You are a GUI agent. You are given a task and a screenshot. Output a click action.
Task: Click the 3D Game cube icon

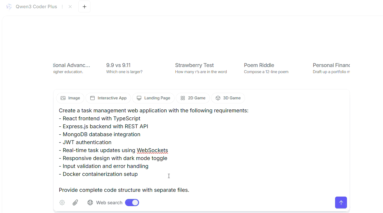pyautogui.click(x=218, y=98)
